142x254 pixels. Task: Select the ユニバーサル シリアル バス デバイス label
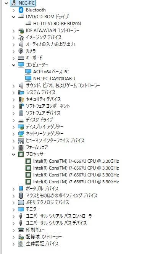coord(56,223)
